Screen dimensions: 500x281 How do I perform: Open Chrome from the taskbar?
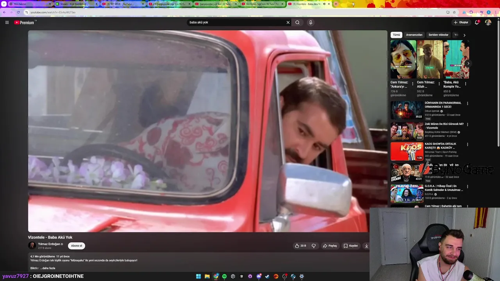pyautogui.click(x=216, y=276)
